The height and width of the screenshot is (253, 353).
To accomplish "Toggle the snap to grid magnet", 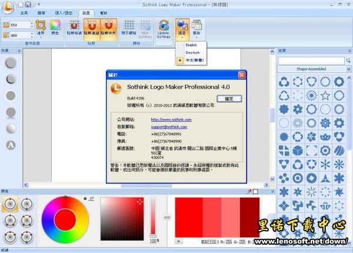I will (x=74, y=28).
